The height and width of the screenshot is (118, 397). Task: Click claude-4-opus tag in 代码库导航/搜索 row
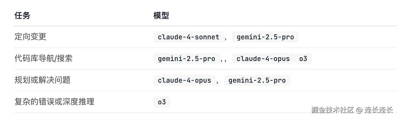click(263, 59)
